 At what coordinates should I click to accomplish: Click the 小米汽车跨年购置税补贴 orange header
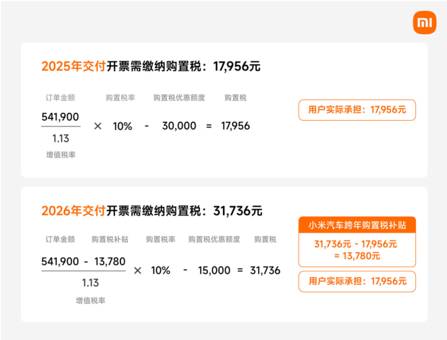[x=357, y=225]
